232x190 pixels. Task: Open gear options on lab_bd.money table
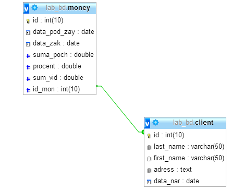[x=34, y=8]
